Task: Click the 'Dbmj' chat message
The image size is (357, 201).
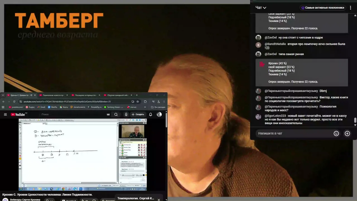Action: coord(323,91)
